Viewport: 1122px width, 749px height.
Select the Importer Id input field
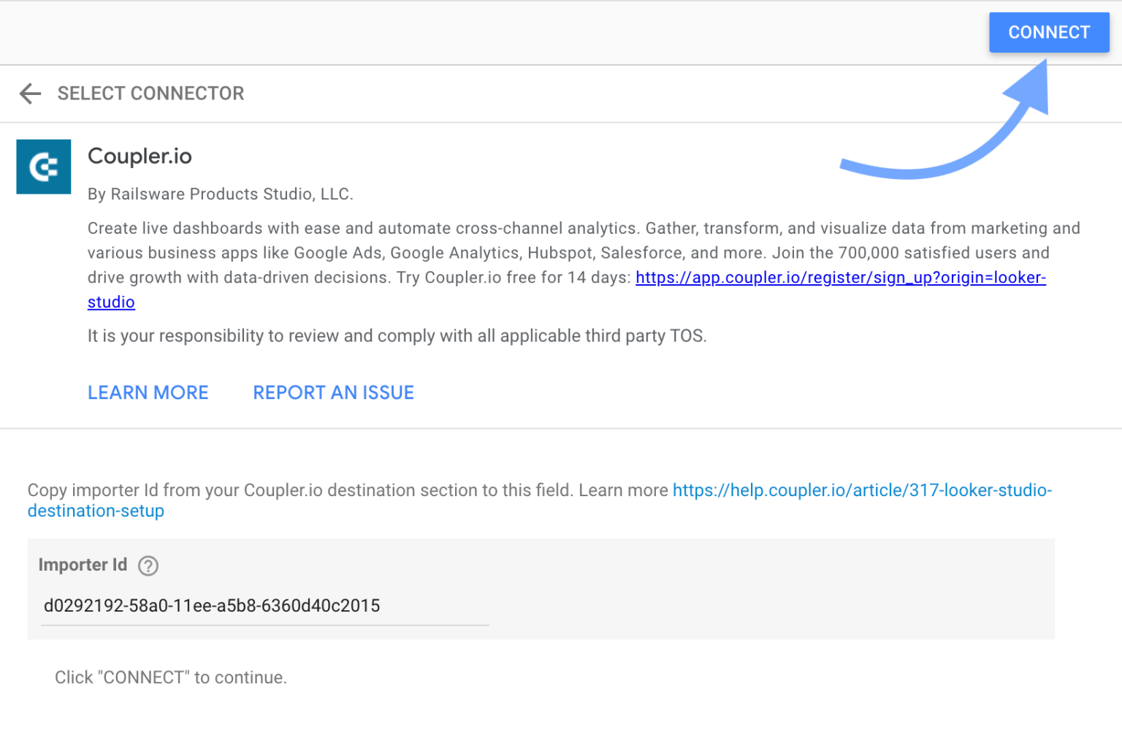tap(263, 606)
